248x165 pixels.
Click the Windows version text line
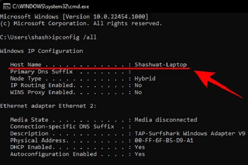pos(74,16)
